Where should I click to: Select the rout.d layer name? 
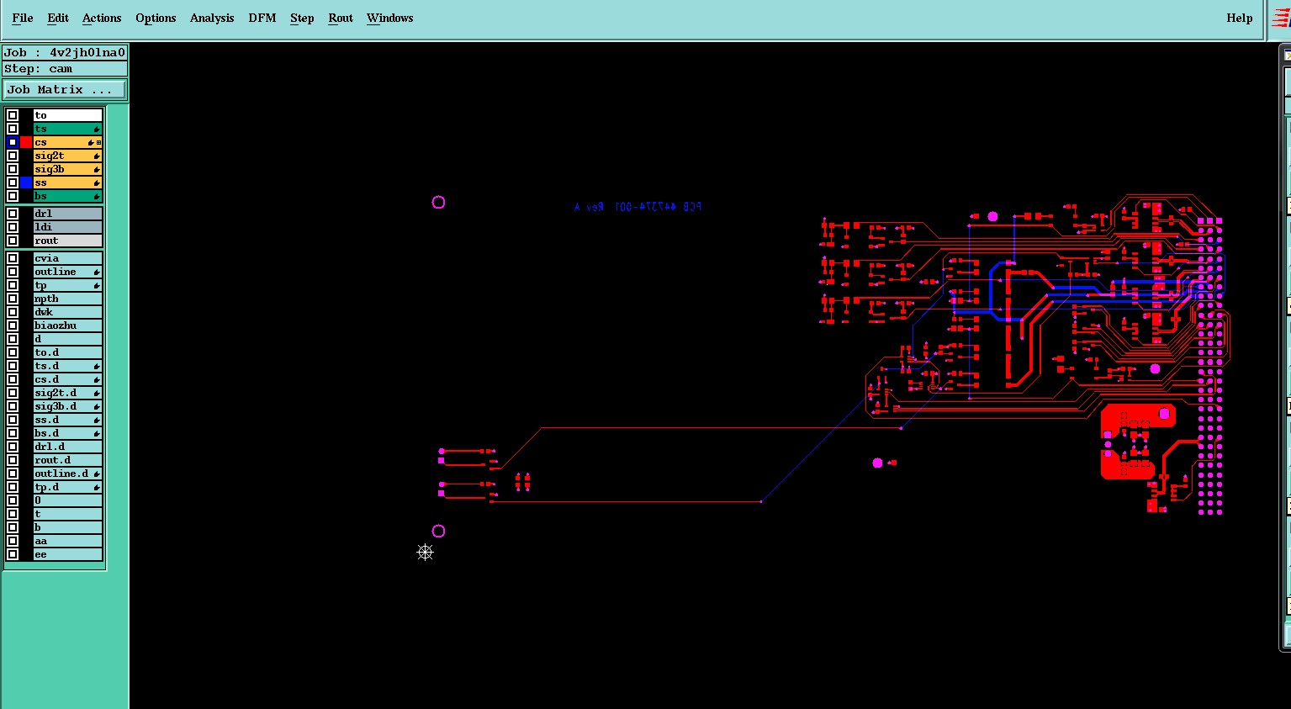click(67, 460)
